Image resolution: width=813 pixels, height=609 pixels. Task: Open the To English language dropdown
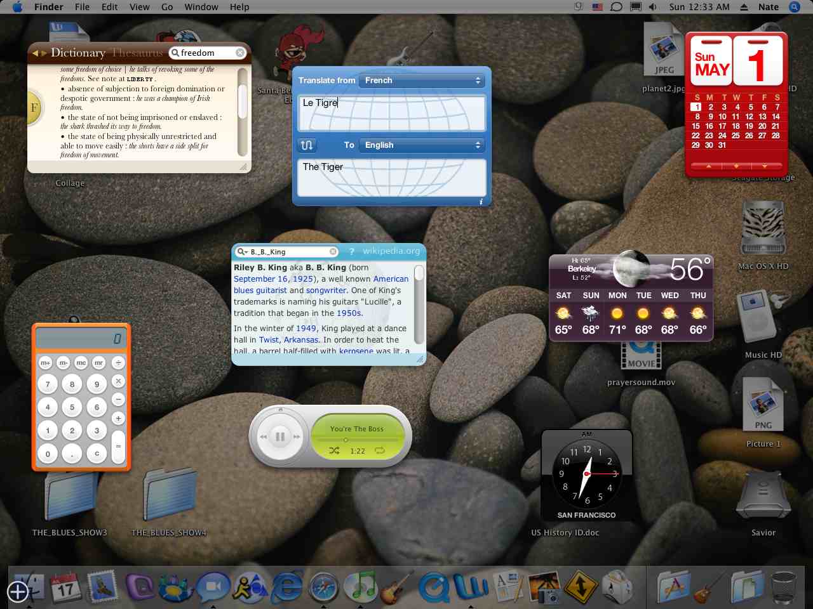point(422,145)
